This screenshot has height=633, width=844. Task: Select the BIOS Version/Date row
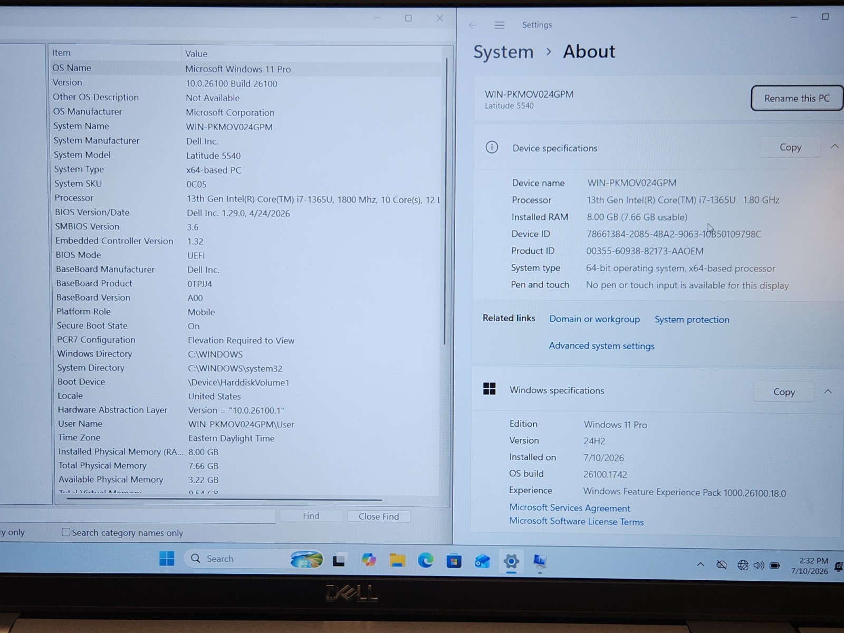[x=247, y=213]
